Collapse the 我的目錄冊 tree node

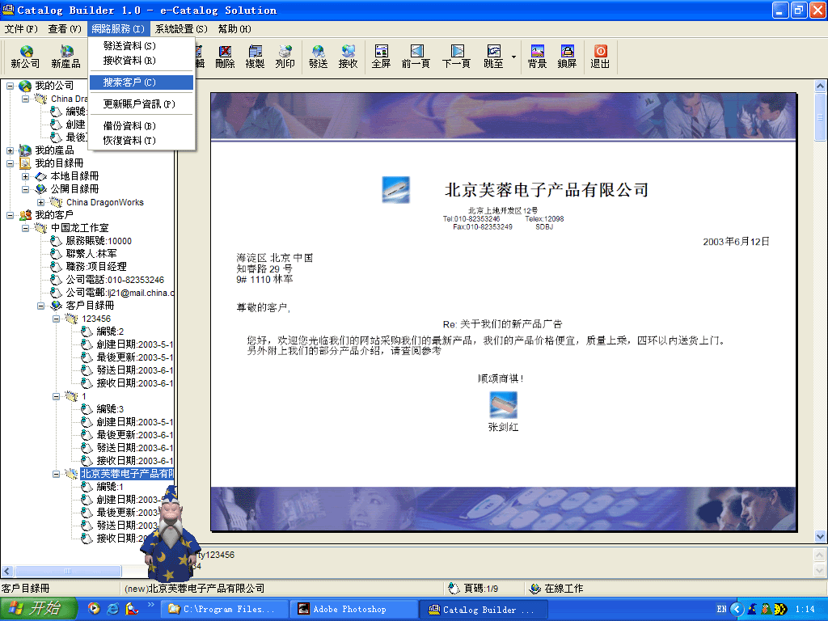point(10,163)
